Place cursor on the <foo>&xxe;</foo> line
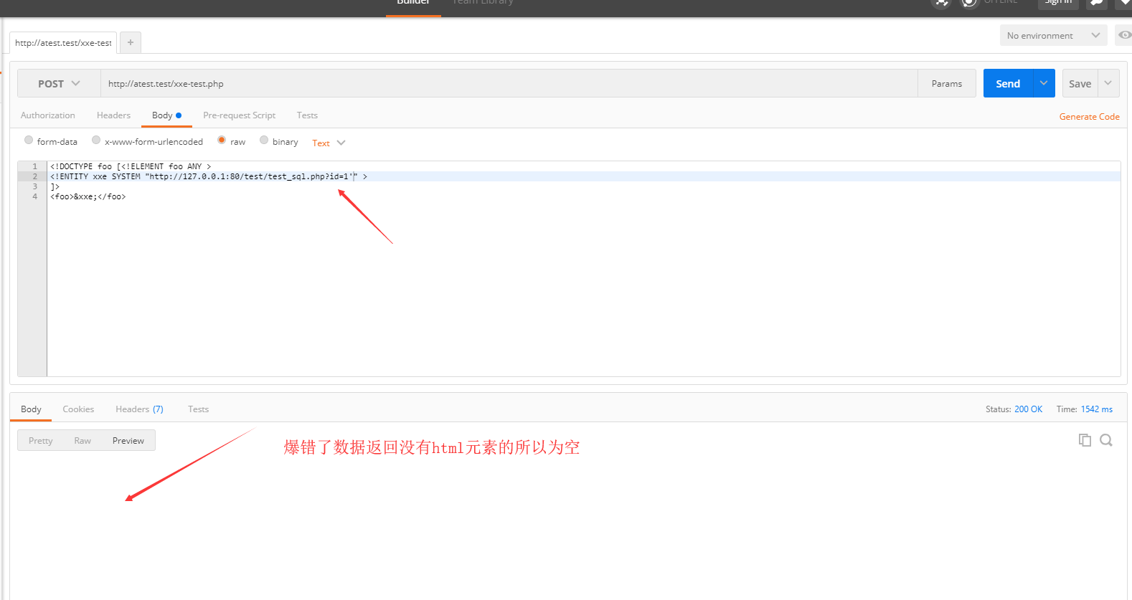1132x600 pixels. [583, 196]
